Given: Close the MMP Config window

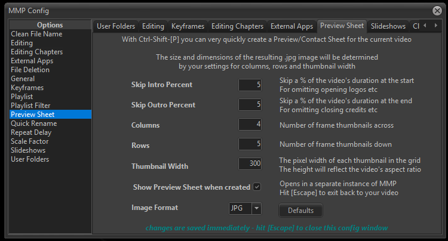Looking at the screenshot, I should (x=437, y=10).
